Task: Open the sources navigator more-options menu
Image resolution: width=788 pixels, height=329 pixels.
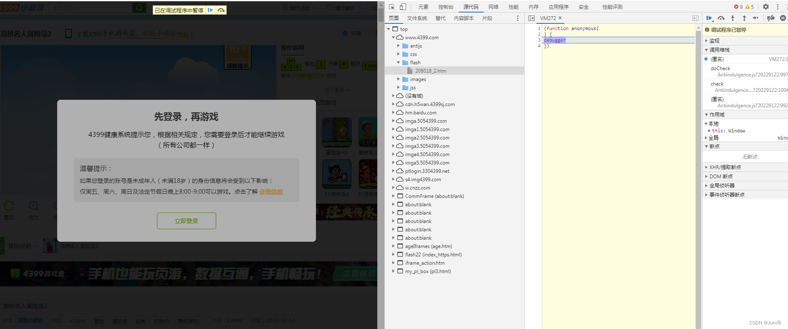Action: (518, 18)
